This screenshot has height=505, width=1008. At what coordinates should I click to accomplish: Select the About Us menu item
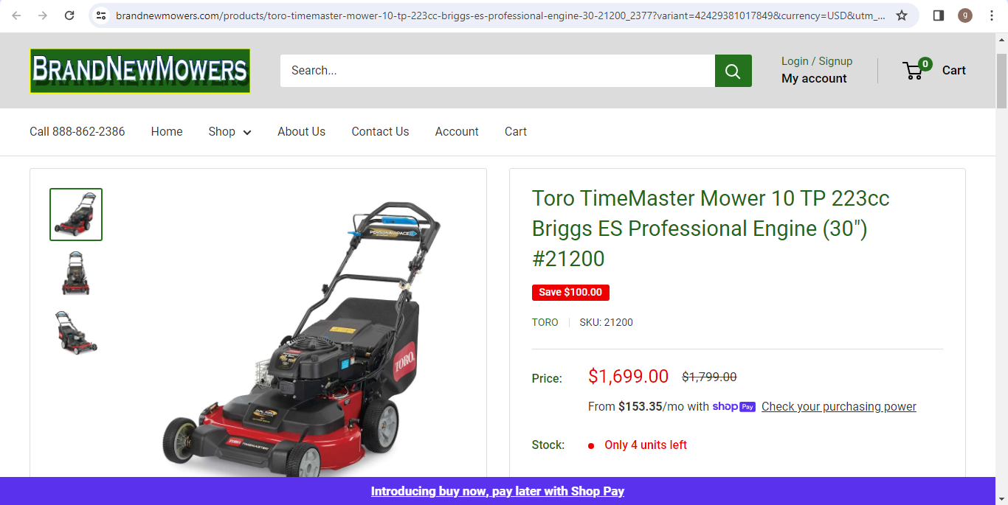pyautogui.click(x=301, y=132)
